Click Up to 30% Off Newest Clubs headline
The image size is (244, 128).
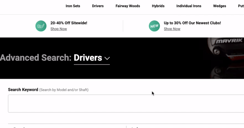click(x=192, y=23)
